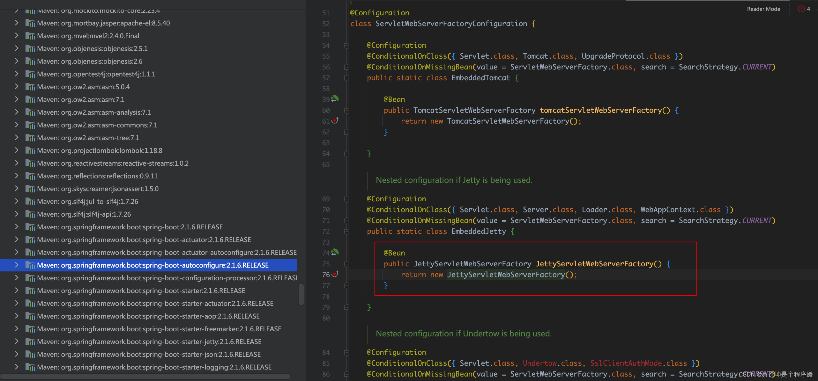This screenshot has width=818, height=381.
Task: Click the Spring bean gutter icon on line 59
Action: click(334, 99)
